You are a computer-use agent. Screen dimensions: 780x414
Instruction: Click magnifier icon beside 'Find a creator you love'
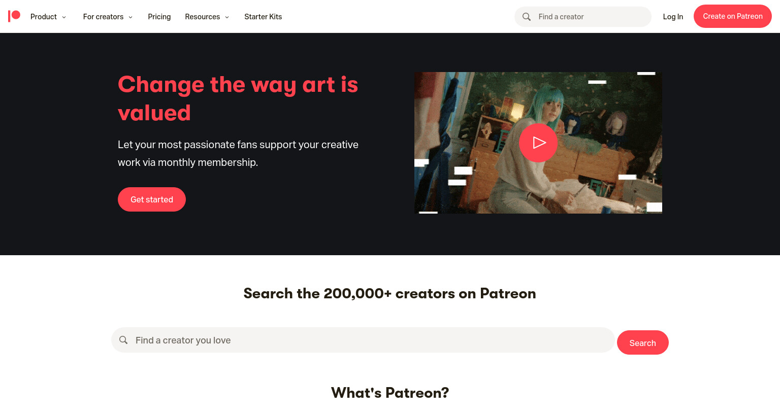click(x=123, y=340)
